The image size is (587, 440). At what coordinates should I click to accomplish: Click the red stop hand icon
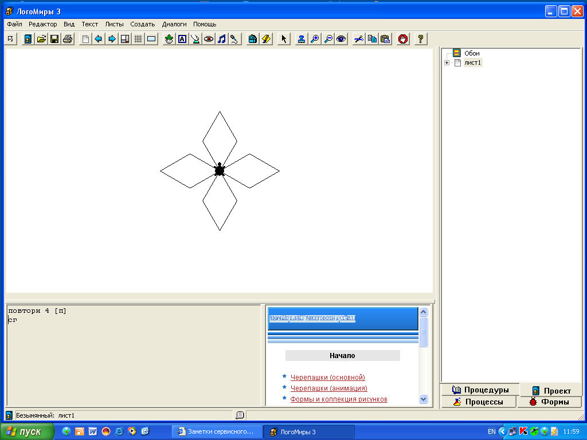403,39
